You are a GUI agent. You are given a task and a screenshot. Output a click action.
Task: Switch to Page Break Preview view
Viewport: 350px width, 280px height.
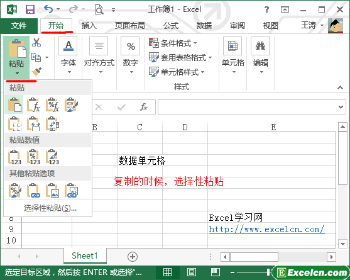click(x=215, y=272)
